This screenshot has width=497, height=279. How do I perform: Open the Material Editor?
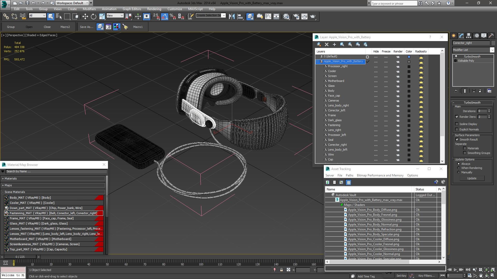[x=286, y=17]
